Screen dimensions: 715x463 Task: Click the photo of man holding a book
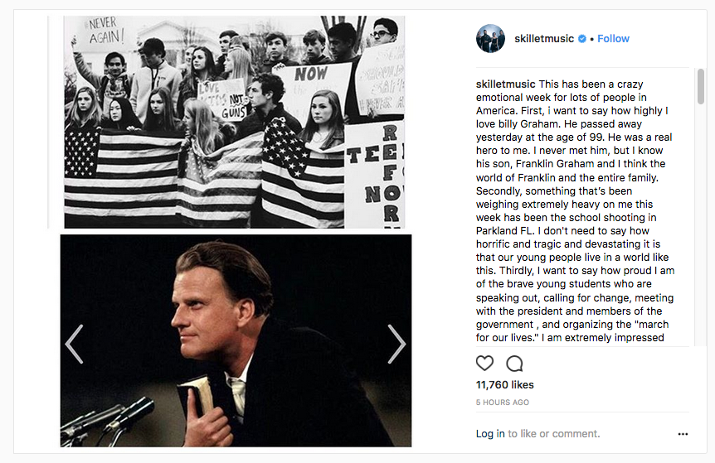click(236, 340)
